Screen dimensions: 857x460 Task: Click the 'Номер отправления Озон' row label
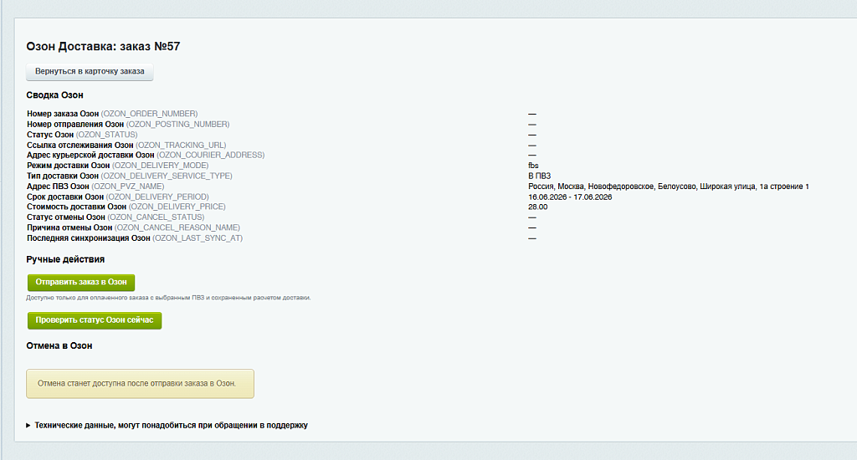75,124
